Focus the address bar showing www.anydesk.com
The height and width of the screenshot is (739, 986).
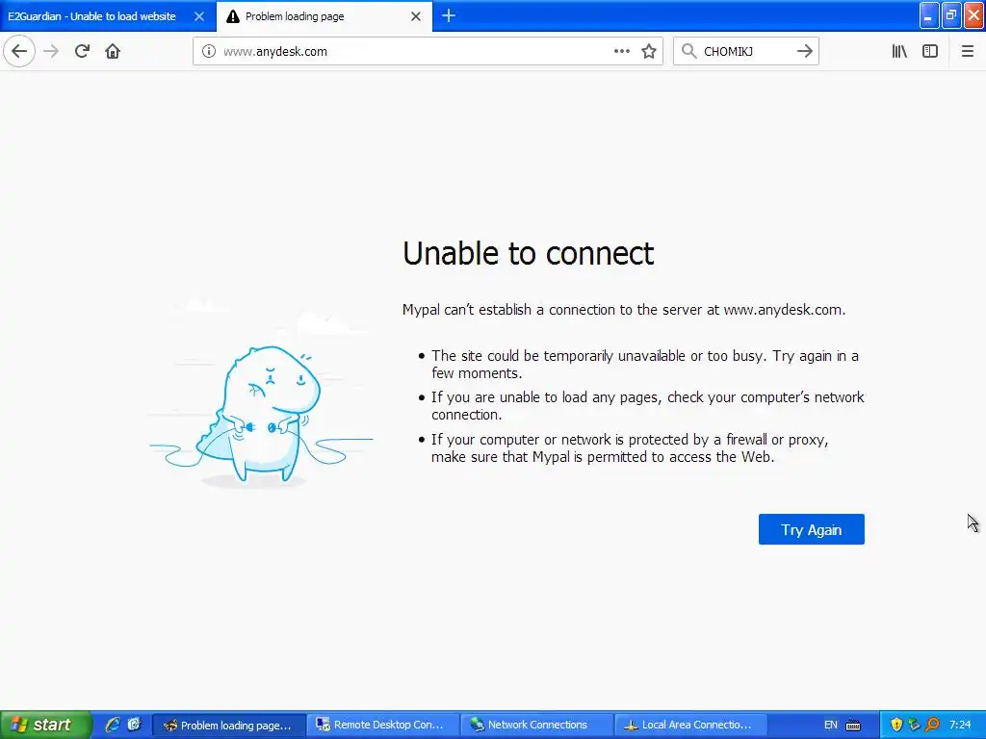pos(415,52)
